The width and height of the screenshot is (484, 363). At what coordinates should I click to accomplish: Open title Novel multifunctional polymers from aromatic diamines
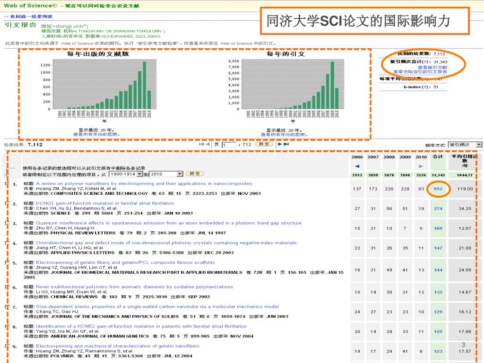135,287
